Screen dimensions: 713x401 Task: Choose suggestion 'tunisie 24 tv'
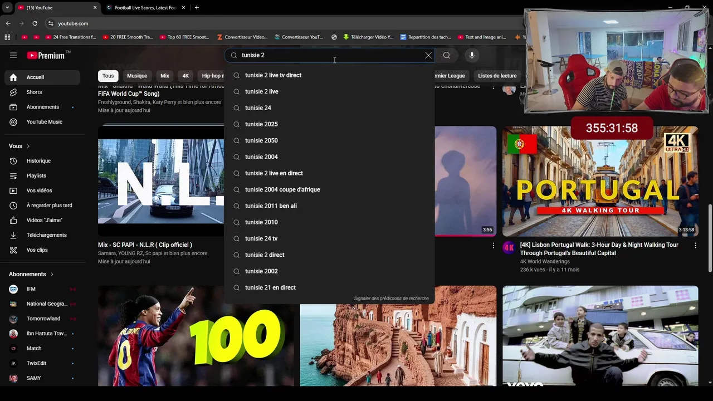(x=329, y=238)
